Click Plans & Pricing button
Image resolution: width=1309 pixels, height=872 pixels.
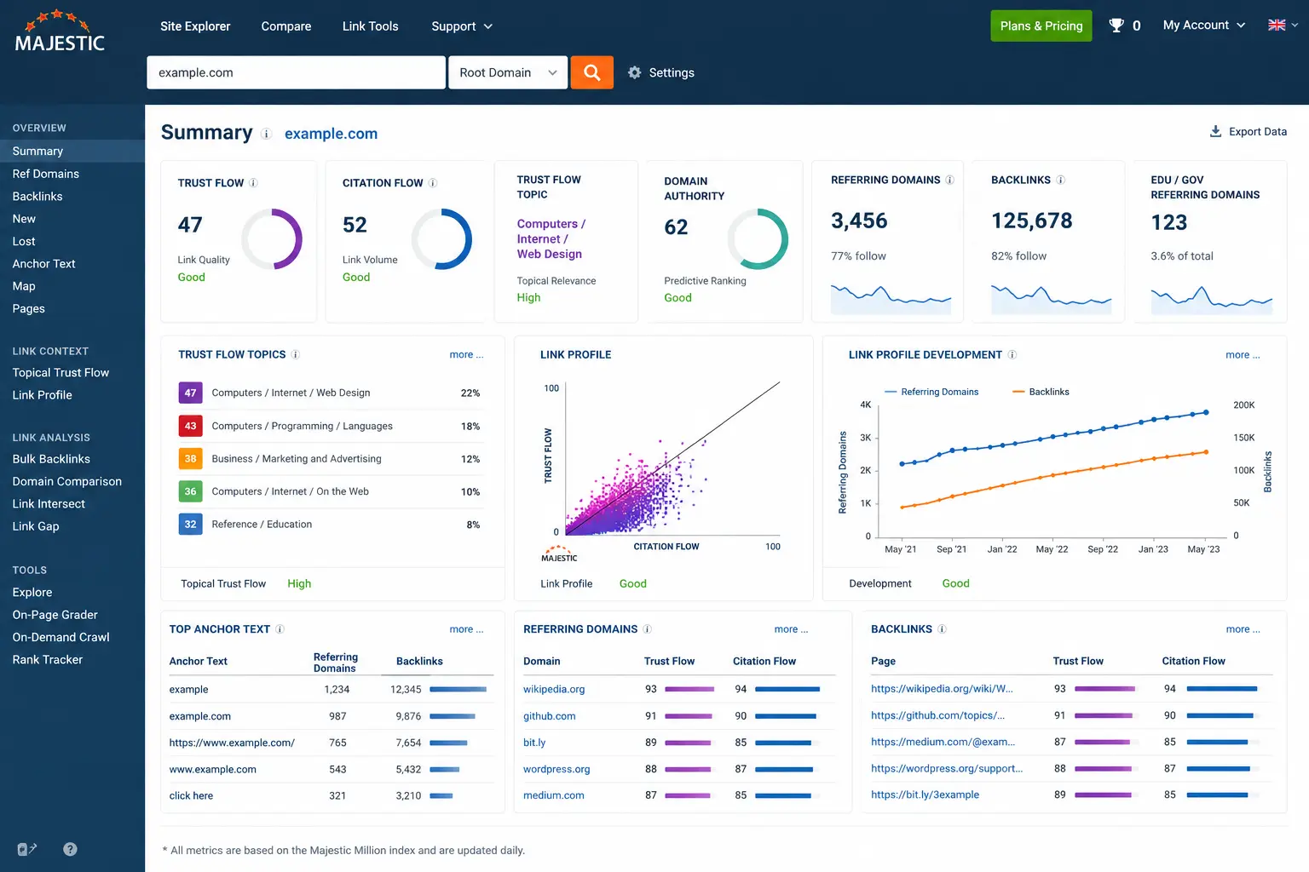coord(1041,26)
